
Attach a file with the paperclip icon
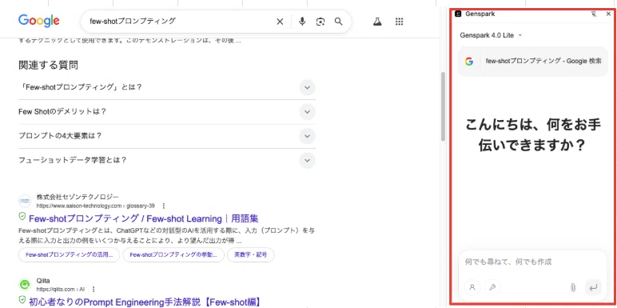[573, 287]
